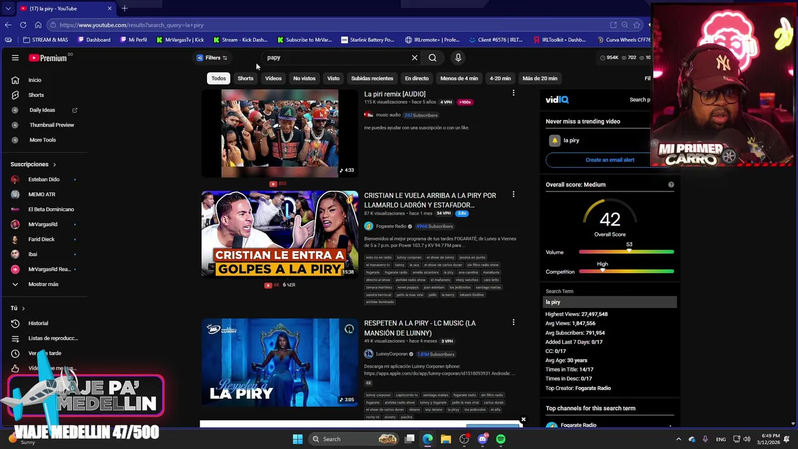
Task: Open More Tools in the sidebar
Action: pos(42,140)
